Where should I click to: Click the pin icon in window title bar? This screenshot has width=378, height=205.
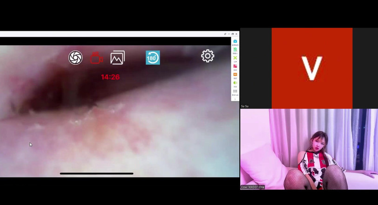tap(225, 34)
